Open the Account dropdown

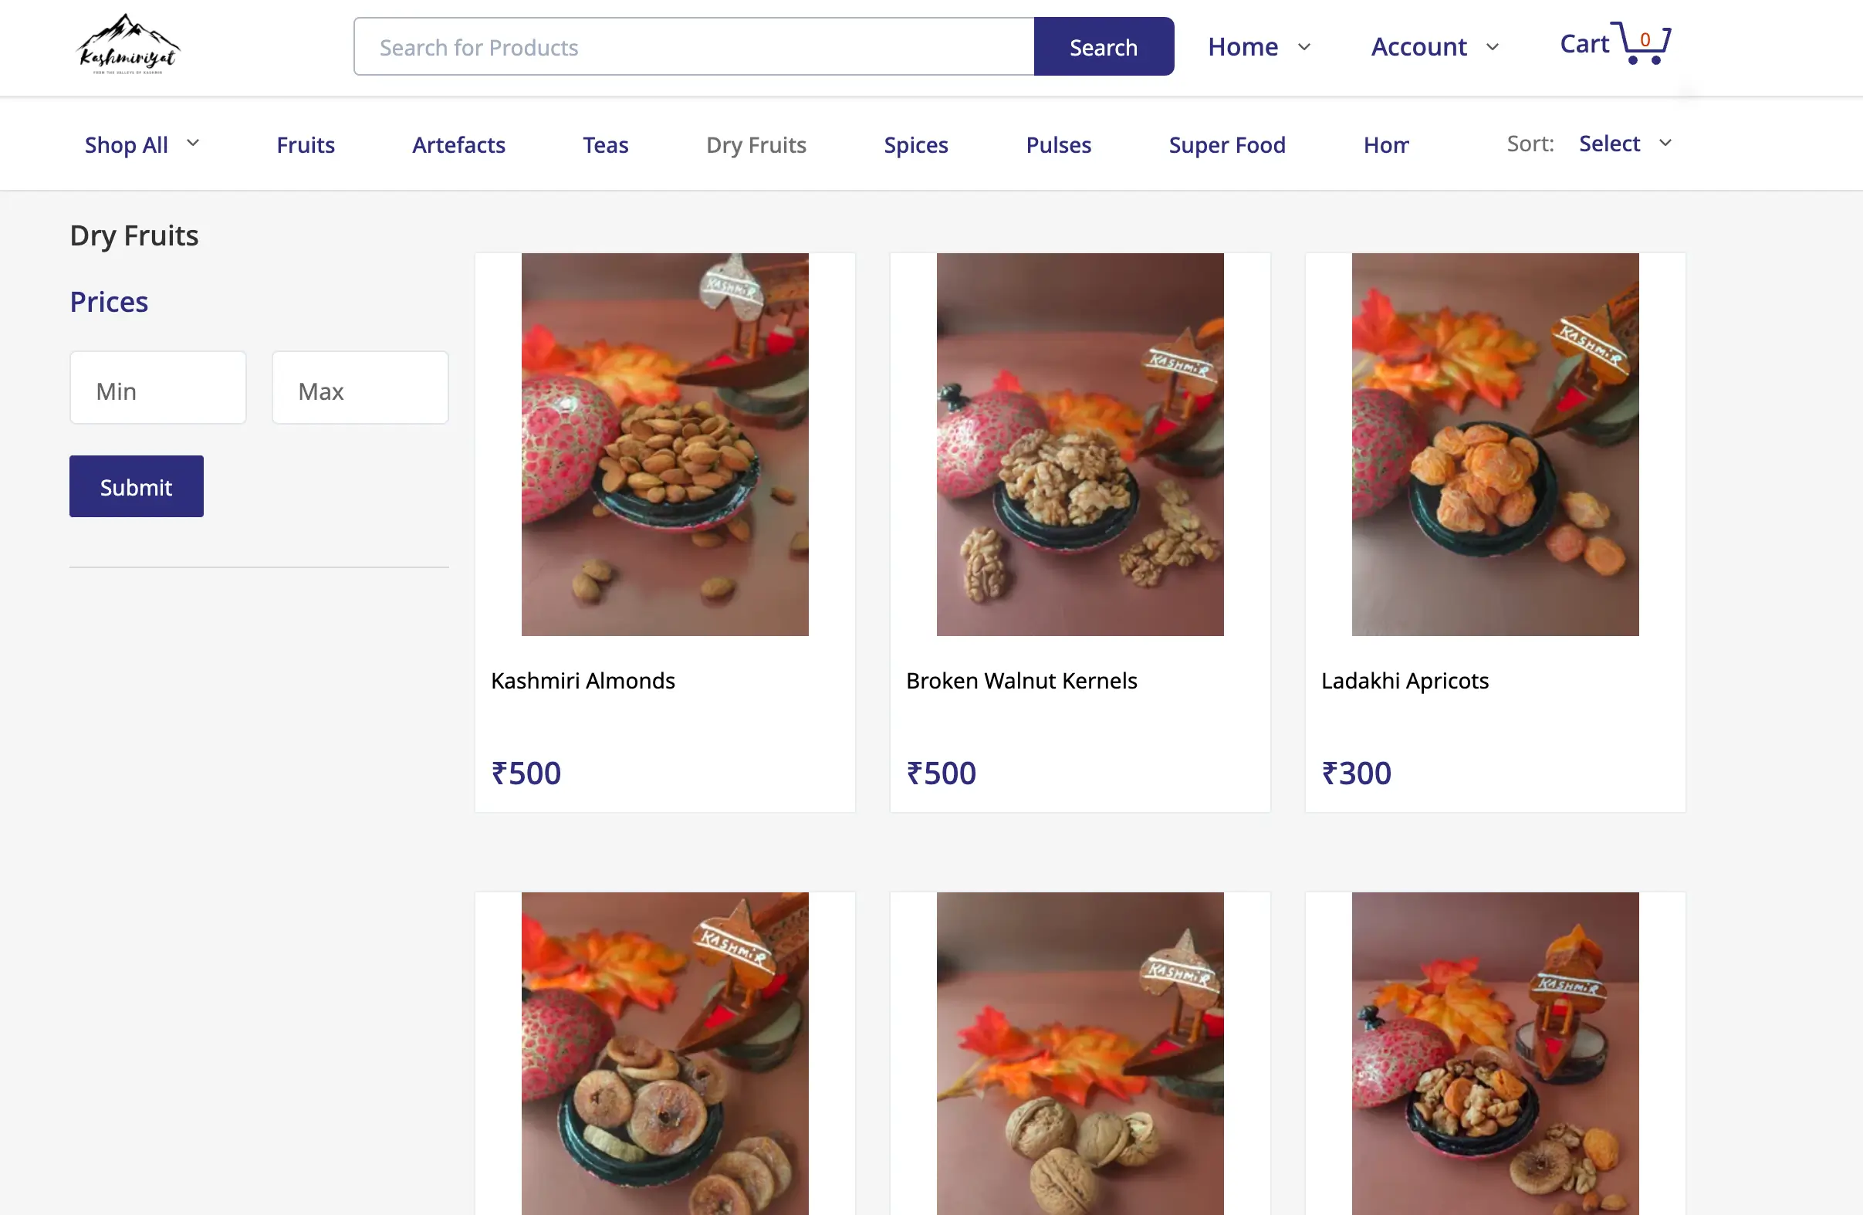[1433, 47]
